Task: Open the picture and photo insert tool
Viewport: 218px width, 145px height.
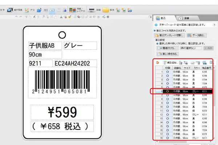Action: tap(15, 10)
